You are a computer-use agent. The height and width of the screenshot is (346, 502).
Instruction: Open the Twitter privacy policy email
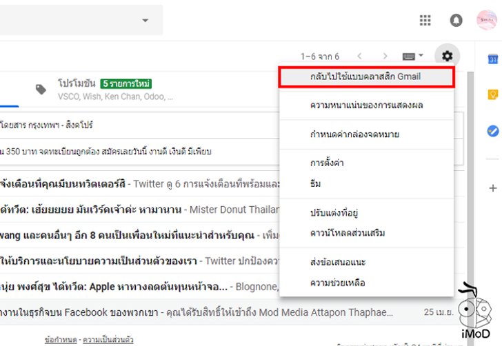[139, 261]
